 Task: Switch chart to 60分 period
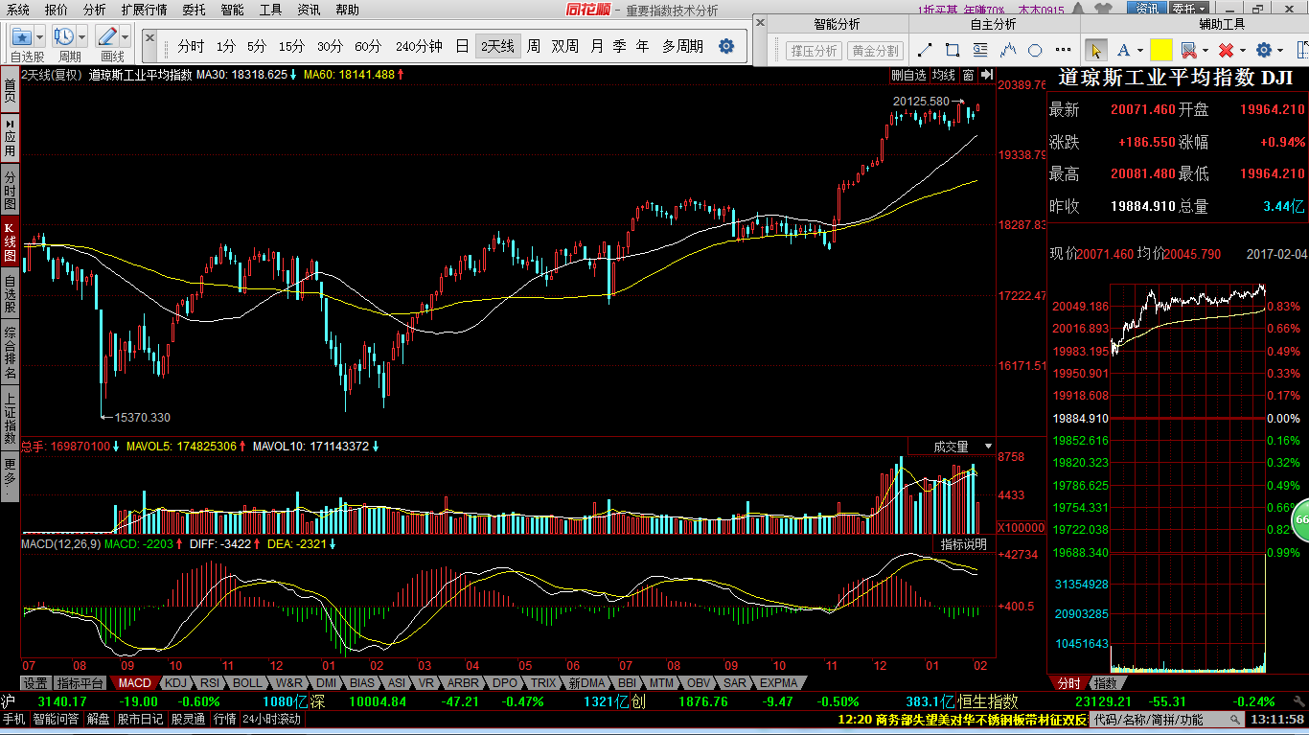coord(368,46)
